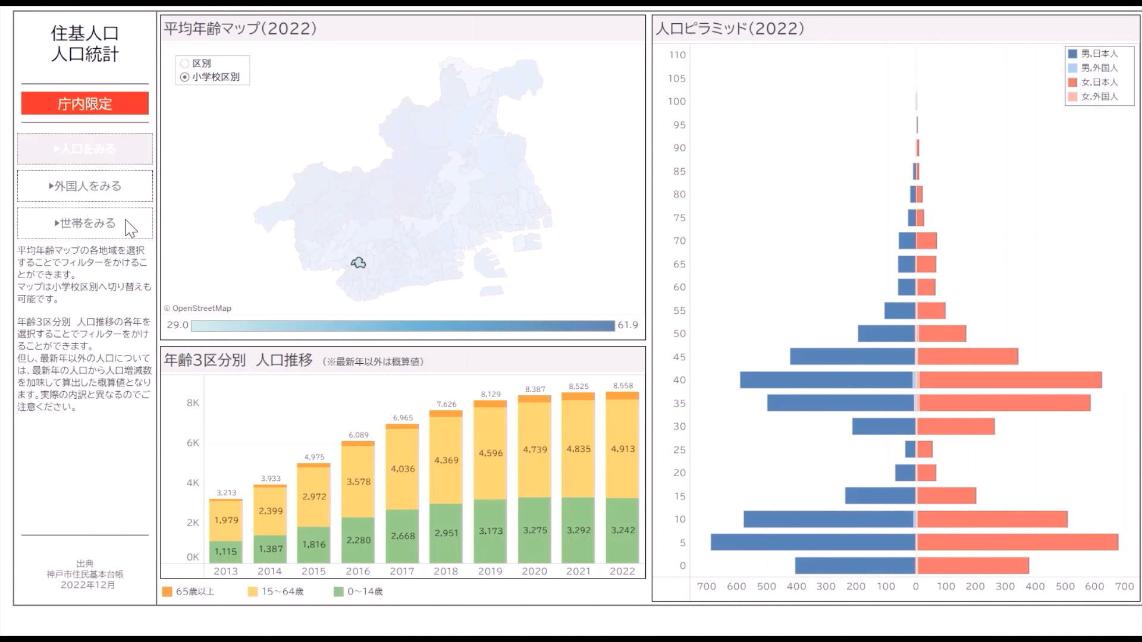Click the 男,外国人 legend color swatch
This screenshot has height=642, width=1142.
point(1072,68)
